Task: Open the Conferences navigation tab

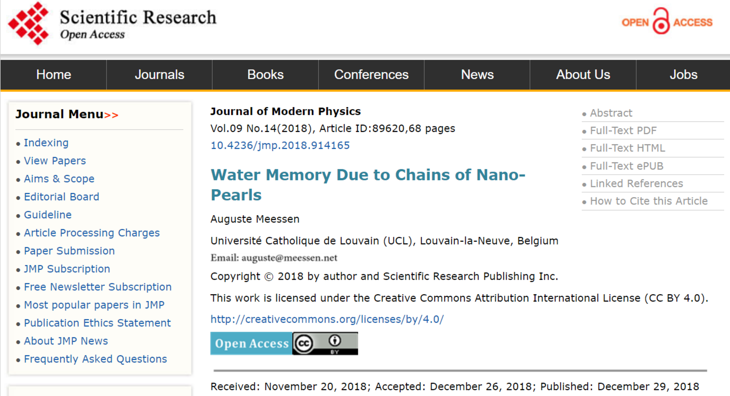Action: 371,74
